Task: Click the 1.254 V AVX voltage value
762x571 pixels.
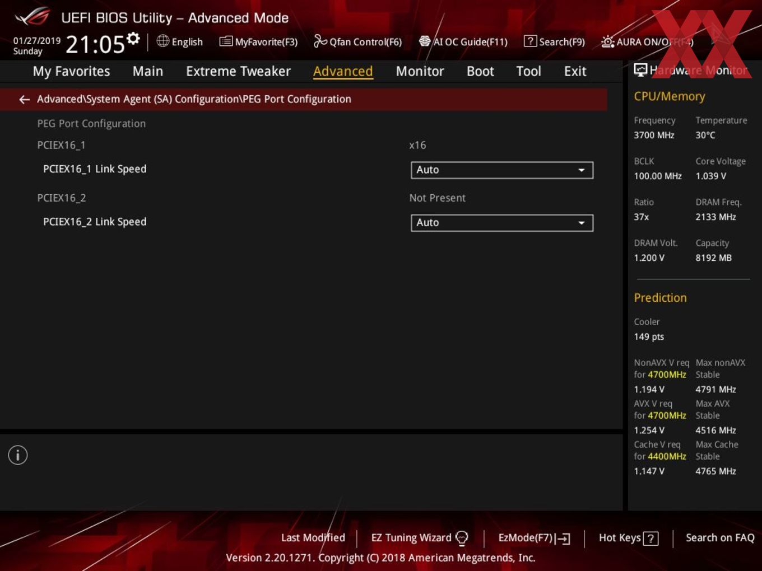Action: pos(649,430)
